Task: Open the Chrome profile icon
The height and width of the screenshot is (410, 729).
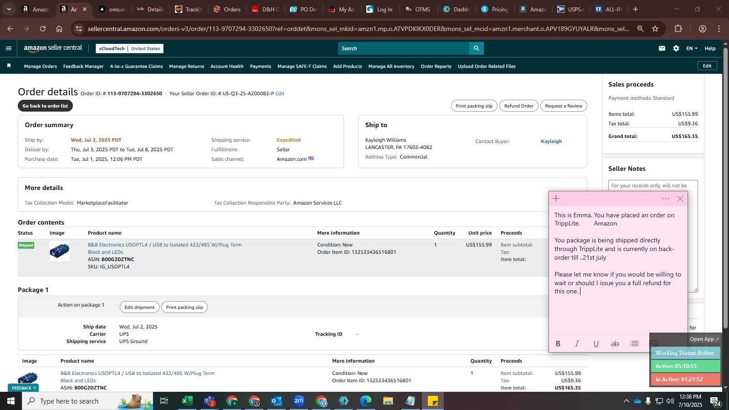Action: click(x=703, y=29)
